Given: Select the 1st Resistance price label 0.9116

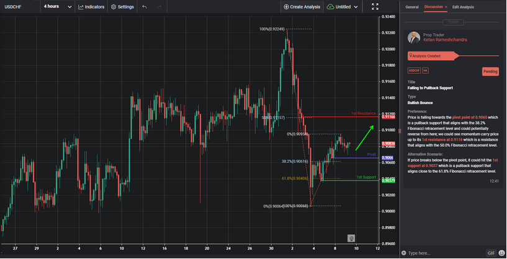Looking at the screenshot, I should (387, 117).
